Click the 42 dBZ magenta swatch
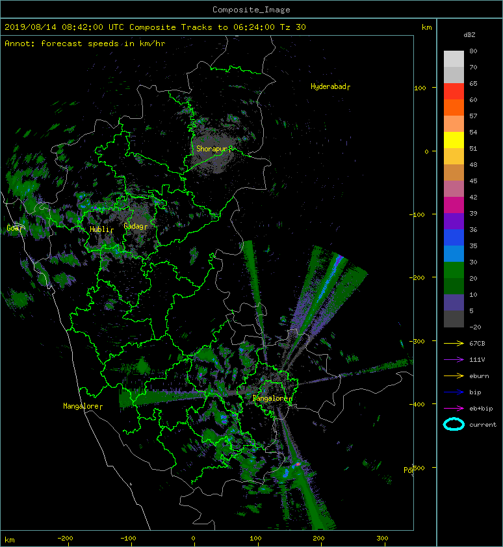The width and height of the screenshot is (503, 547). click(454, 205)
